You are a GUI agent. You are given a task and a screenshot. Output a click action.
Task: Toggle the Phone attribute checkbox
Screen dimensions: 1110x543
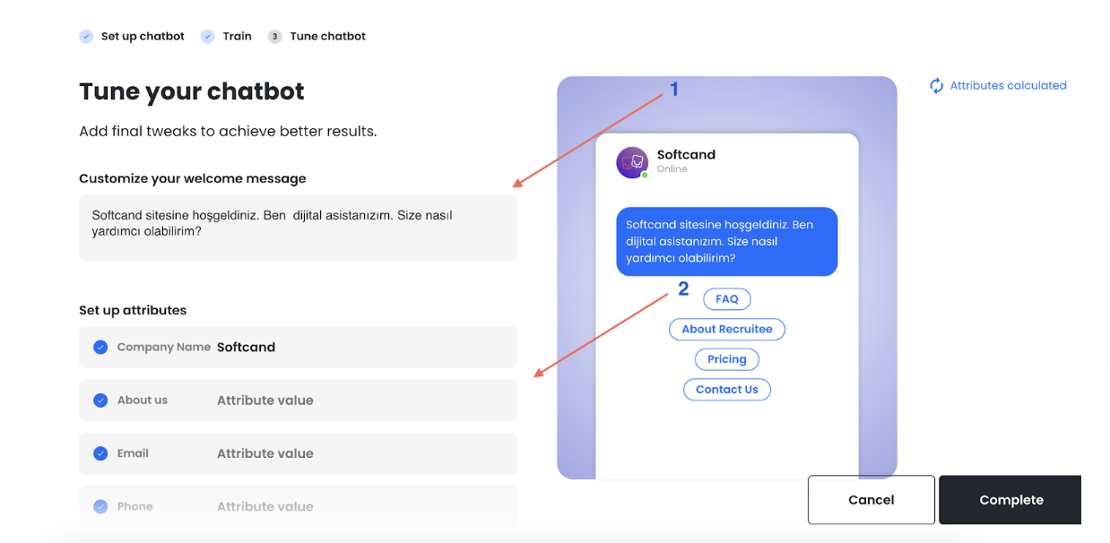click(100, 506)
